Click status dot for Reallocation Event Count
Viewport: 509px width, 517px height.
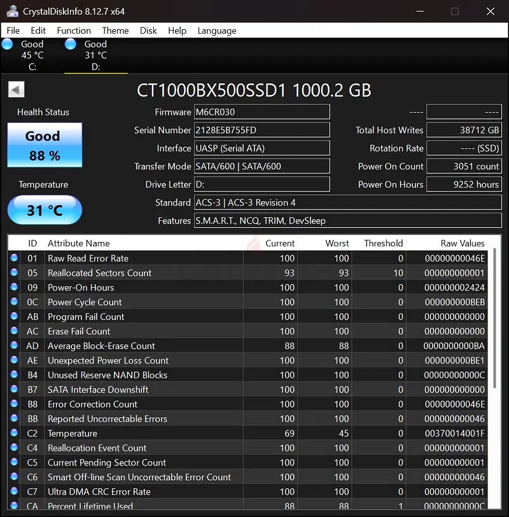(x=14, y=447)
